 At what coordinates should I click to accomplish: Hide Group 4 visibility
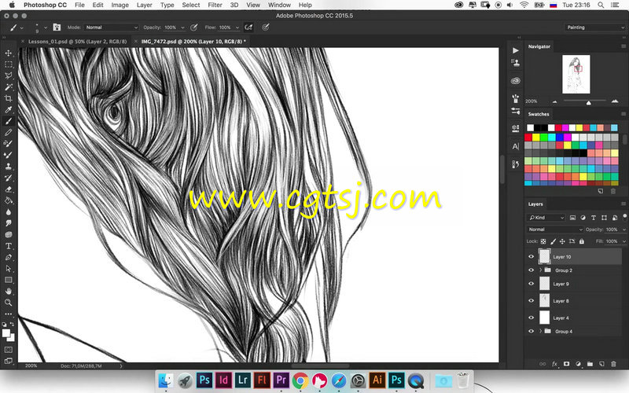tap(532, 331)
